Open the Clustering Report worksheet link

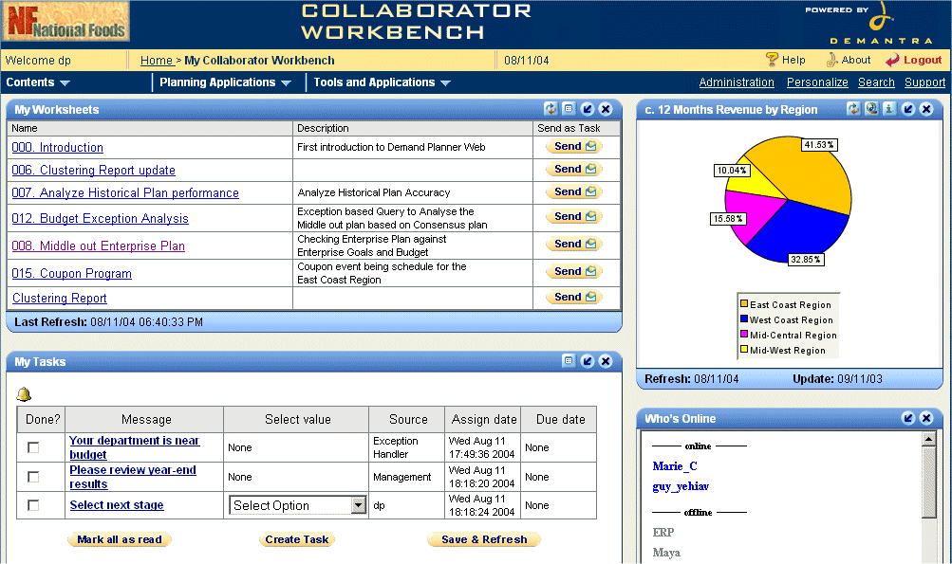(x=60, y=298)
